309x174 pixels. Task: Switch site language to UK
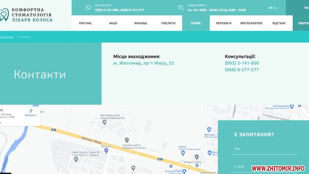(x=270, y=8)
